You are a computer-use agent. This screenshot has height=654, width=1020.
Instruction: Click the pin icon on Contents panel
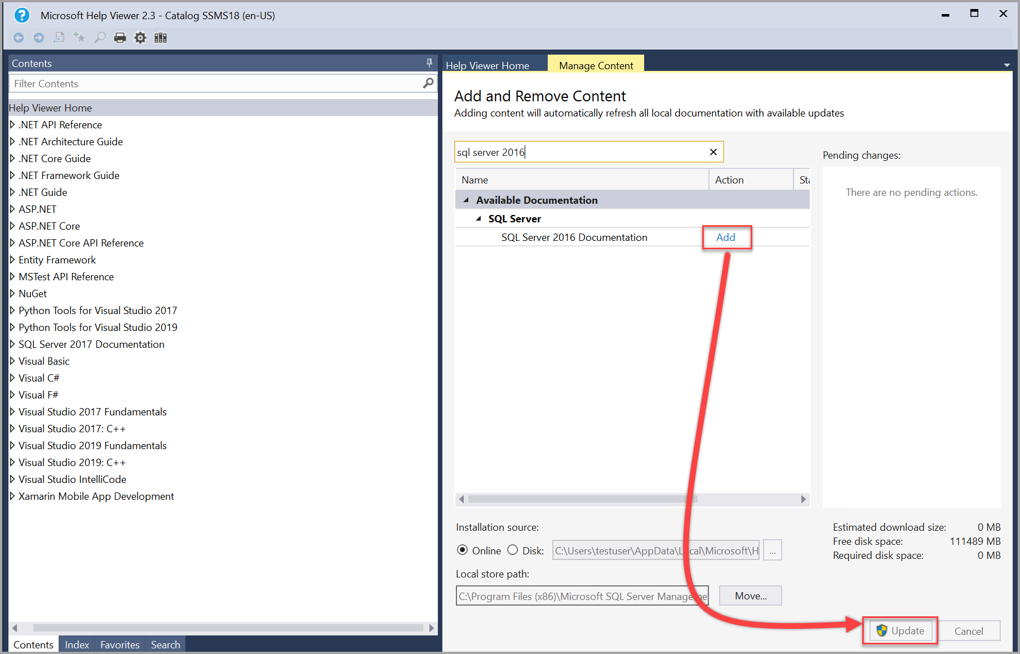[x=429, y=62]
